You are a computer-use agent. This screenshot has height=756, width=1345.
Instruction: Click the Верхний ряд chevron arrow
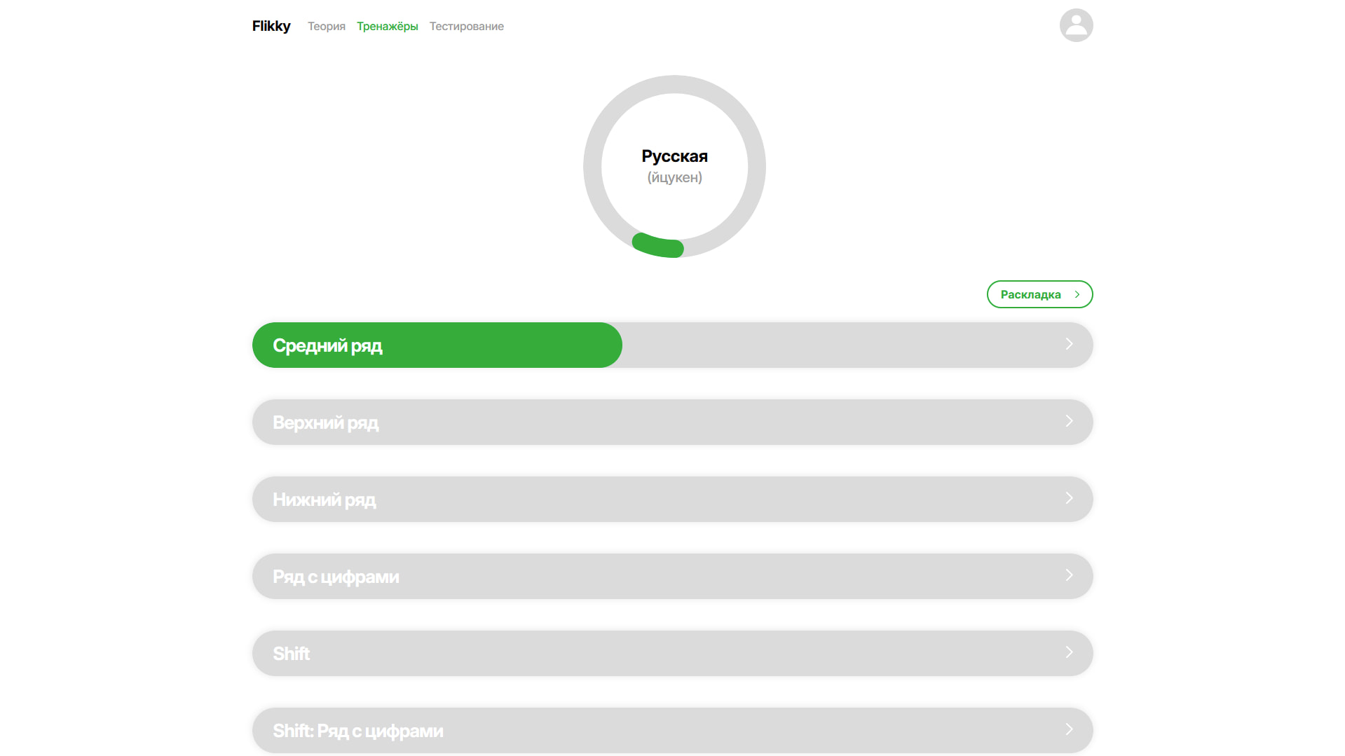click(1069, 421)
